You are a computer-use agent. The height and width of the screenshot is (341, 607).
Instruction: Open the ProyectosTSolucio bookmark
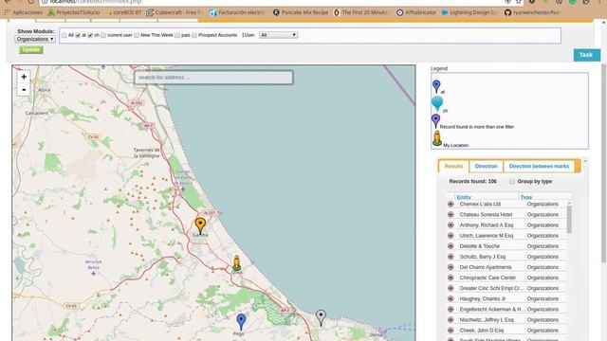[74, 12]
